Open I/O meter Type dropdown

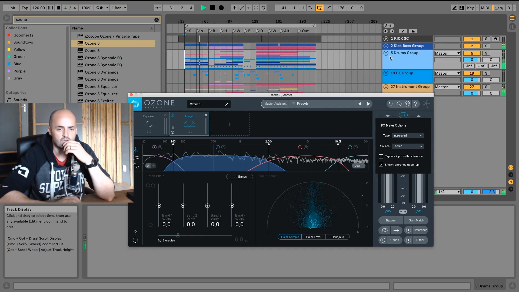click(x=408, y=136)
